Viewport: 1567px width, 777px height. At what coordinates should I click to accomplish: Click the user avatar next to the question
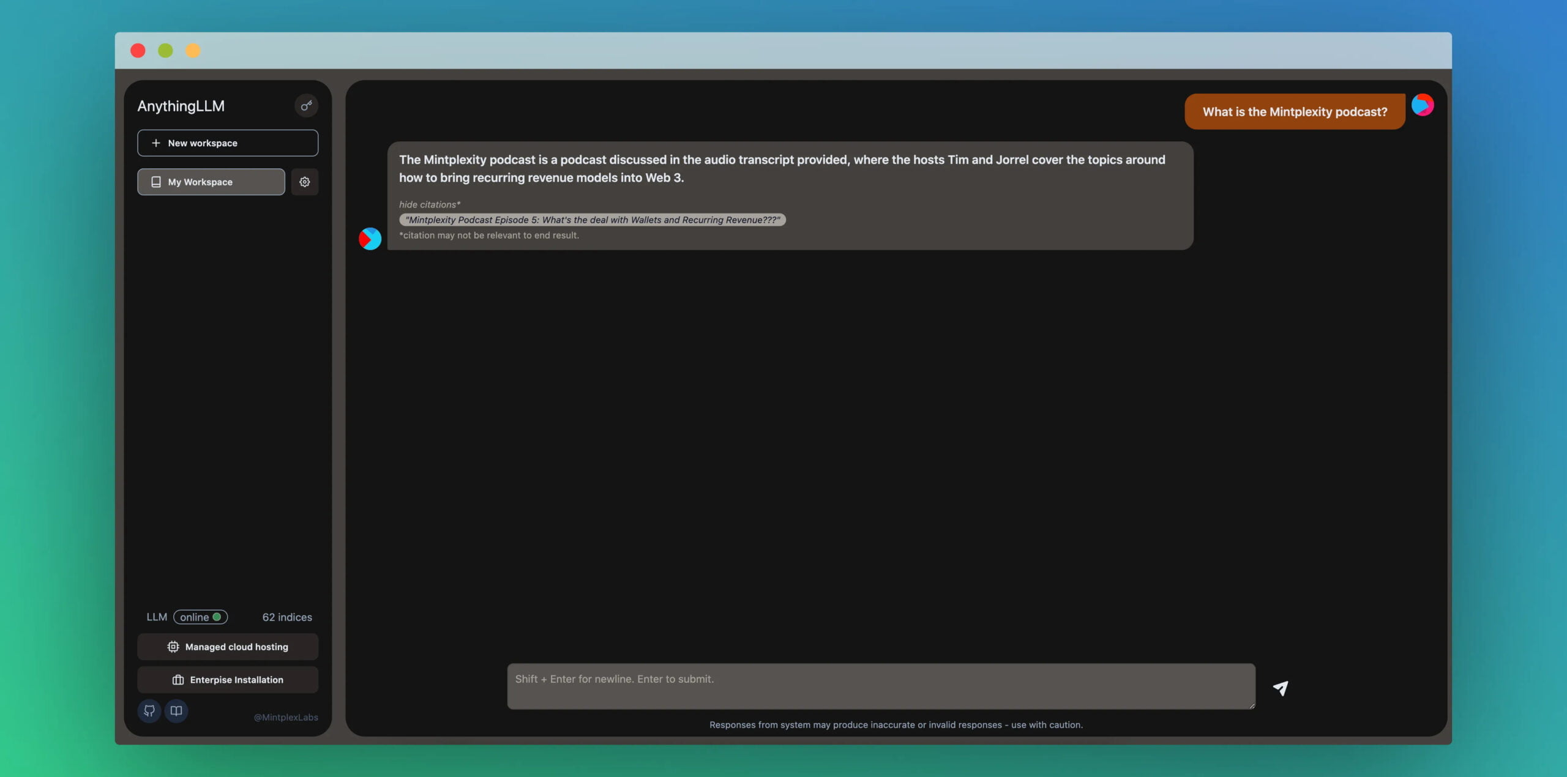[x=1422, y=105]
